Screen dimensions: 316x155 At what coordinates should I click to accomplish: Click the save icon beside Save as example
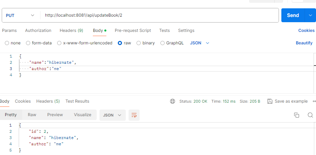tap(270, 101)
